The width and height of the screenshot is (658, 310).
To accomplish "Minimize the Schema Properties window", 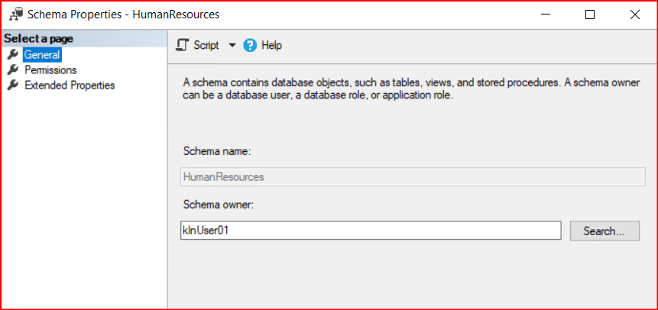I will tap(546, 15).
